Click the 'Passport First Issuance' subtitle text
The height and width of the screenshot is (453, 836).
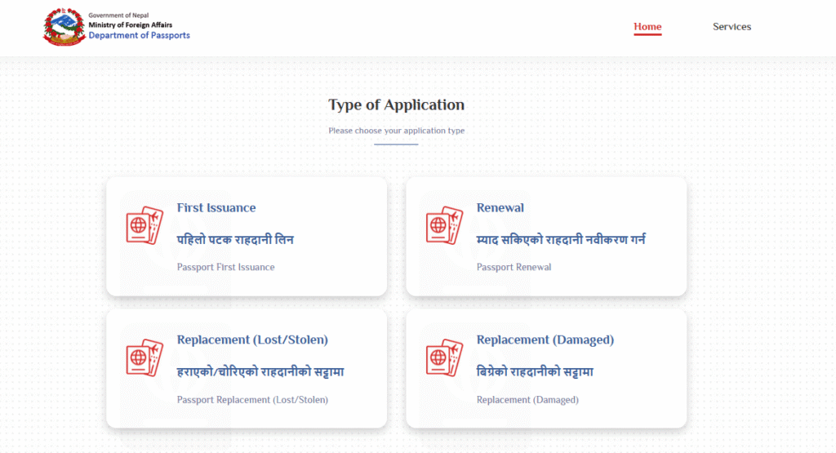click(x=226, y=267)
